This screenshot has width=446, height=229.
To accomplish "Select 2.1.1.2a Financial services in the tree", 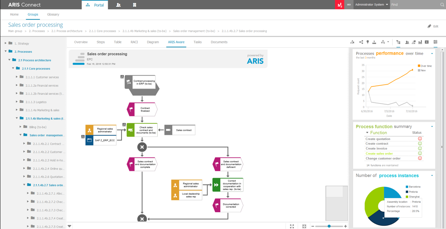I will [42, 85].
